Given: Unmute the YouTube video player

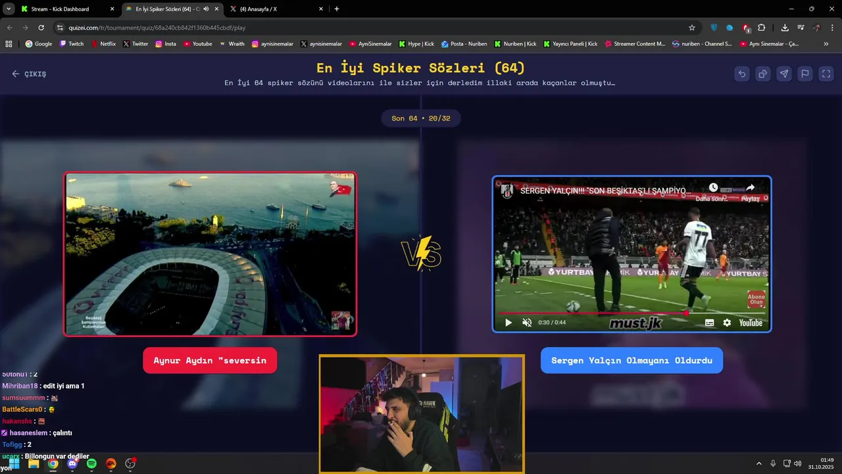Looking at the screenshot, I should (x=527, y=323).
